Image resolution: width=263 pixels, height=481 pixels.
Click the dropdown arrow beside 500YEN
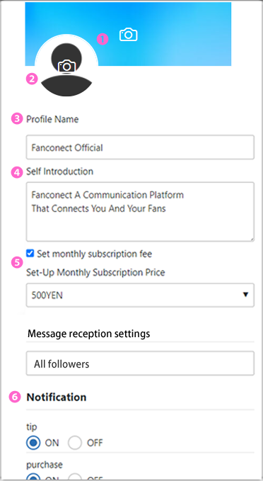tap(245, 295)
